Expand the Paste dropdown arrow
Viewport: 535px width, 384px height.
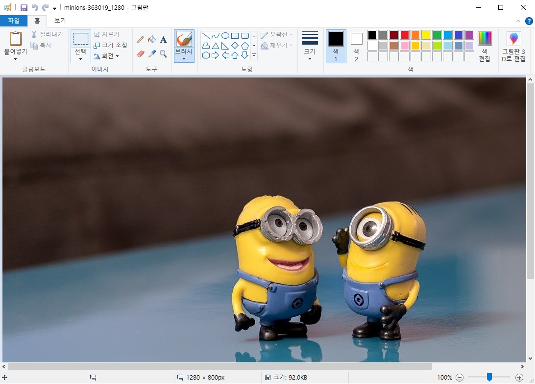coord(15,59)
